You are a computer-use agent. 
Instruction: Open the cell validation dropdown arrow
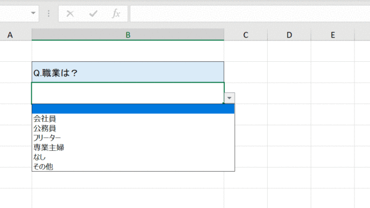pyautogui.click(x=230, y=98)
